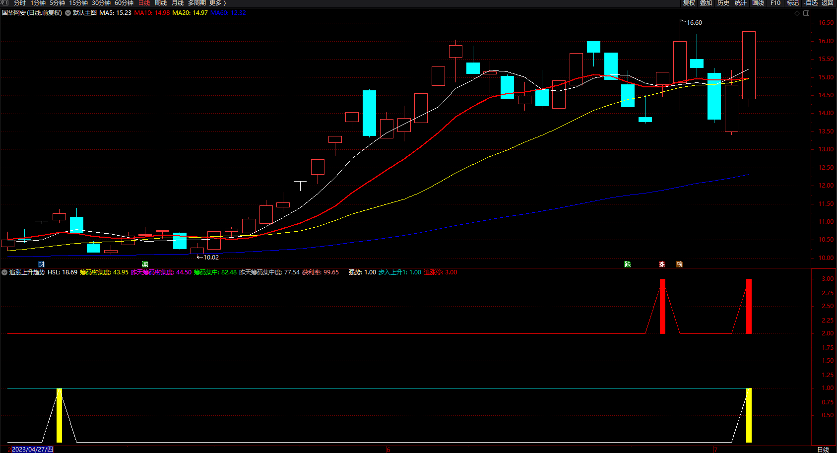Screen dimensions: 837x453
Task: Select the 30分钟 period tab
Action: click(101, 3)
